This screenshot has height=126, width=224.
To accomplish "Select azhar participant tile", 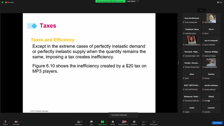I will click(192, 74).
